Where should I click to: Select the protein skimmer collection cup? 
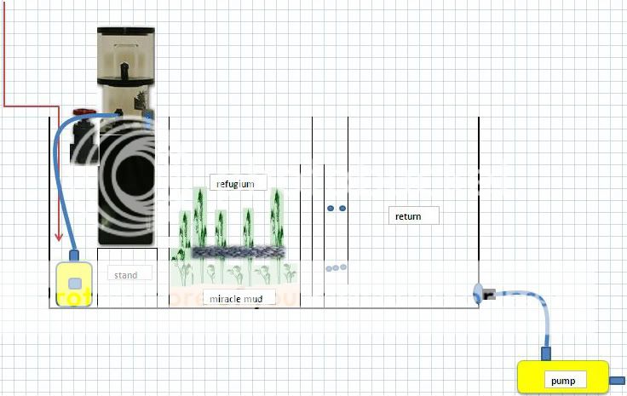coord(124,55)
